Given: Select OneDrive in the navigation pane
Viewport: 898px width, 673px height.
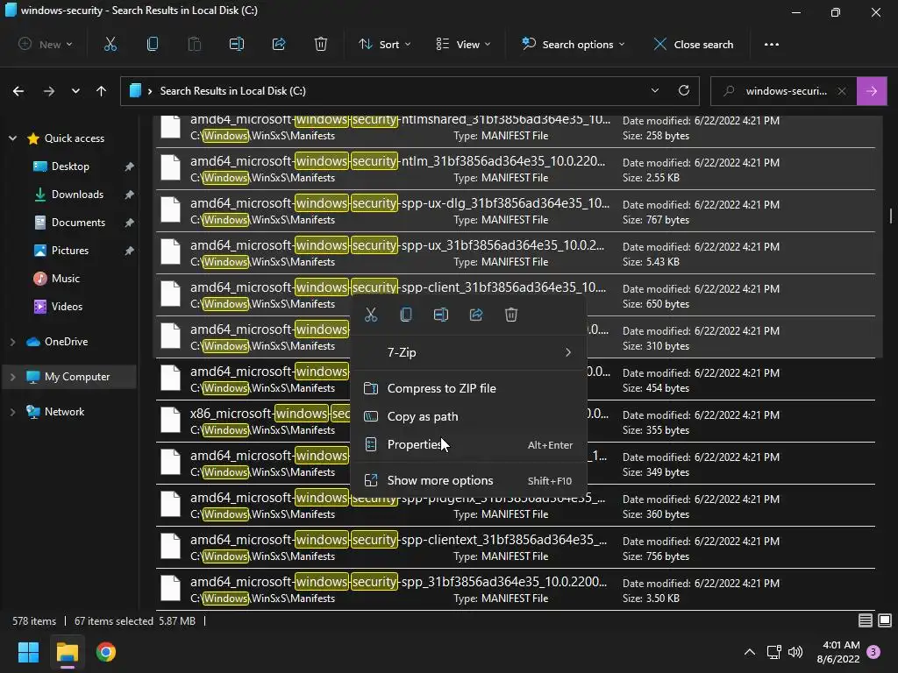Looking at the screenshot, I should click(x=66, y=342).
